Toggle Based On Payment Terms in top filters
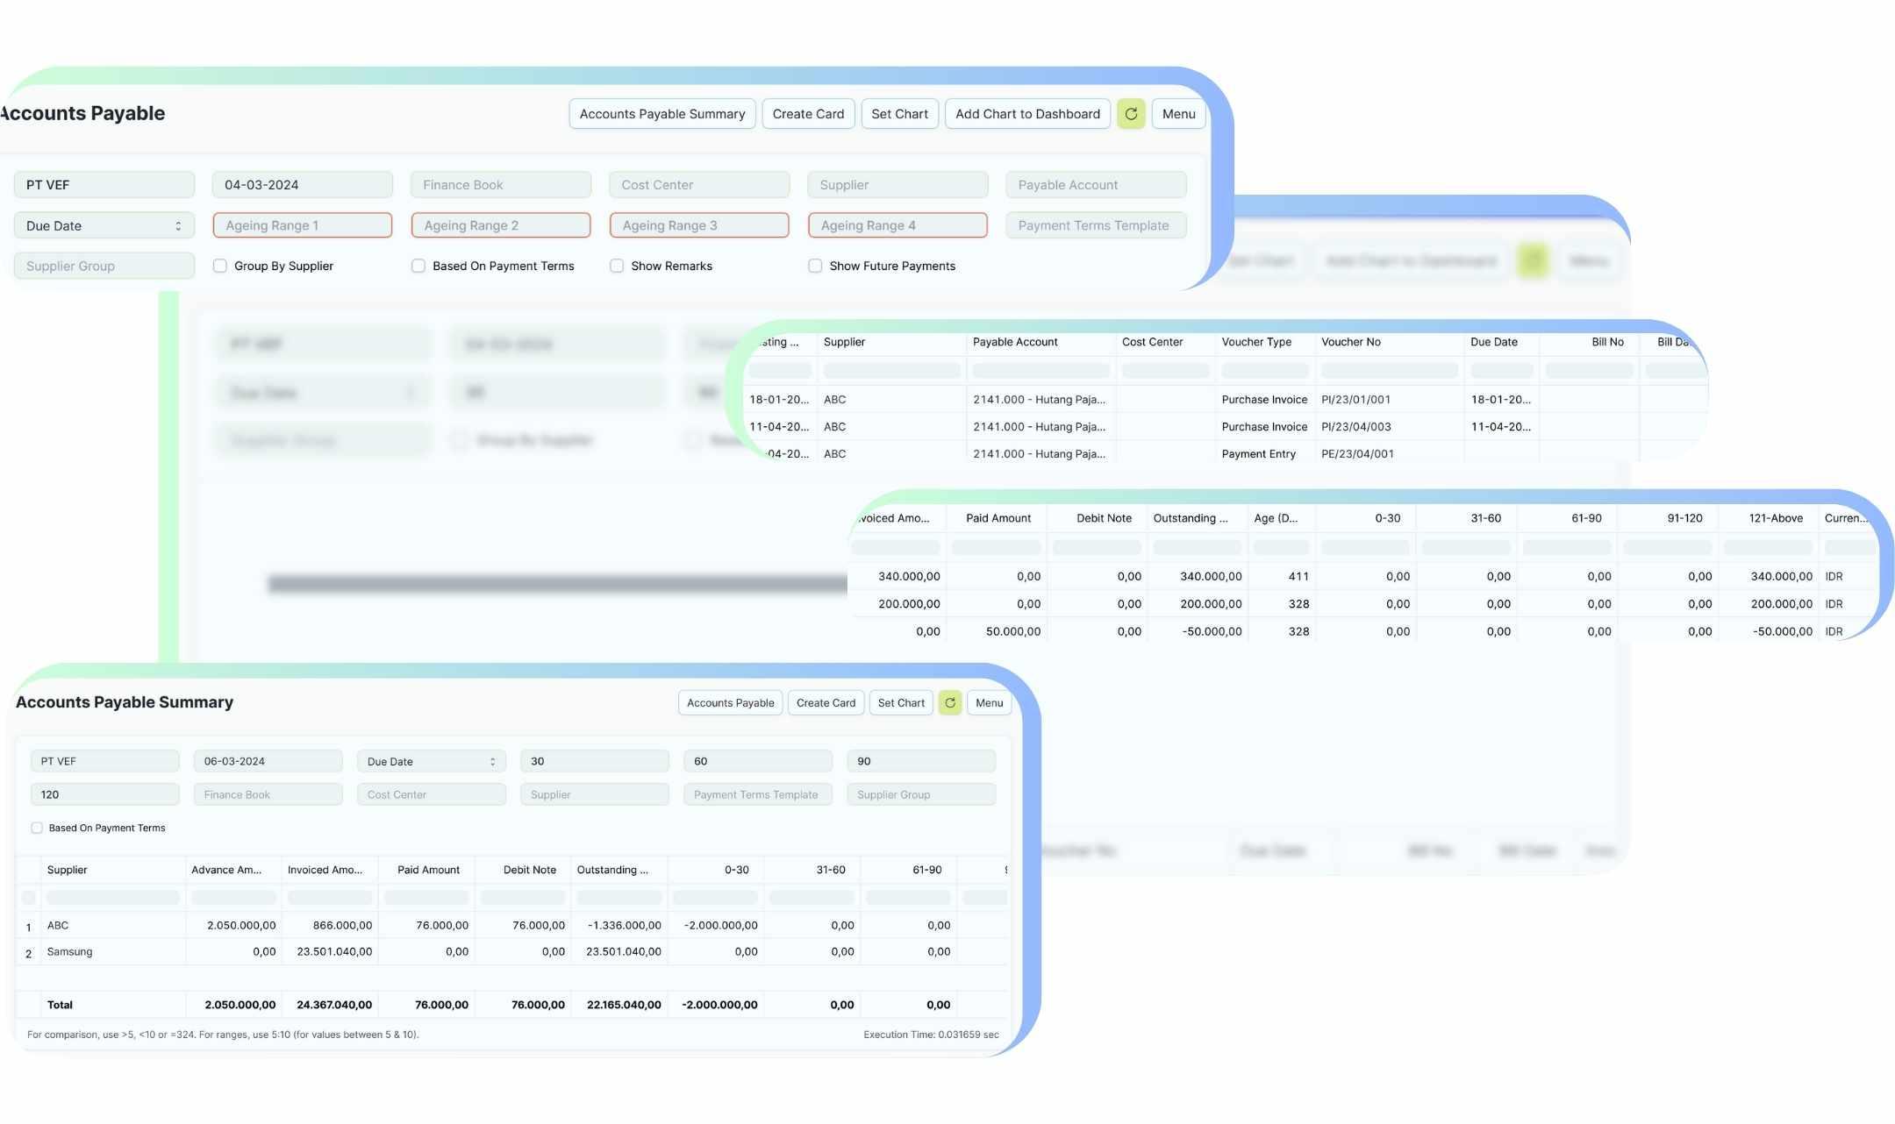The image size is (1895, 1124). [x=418, y=266]
